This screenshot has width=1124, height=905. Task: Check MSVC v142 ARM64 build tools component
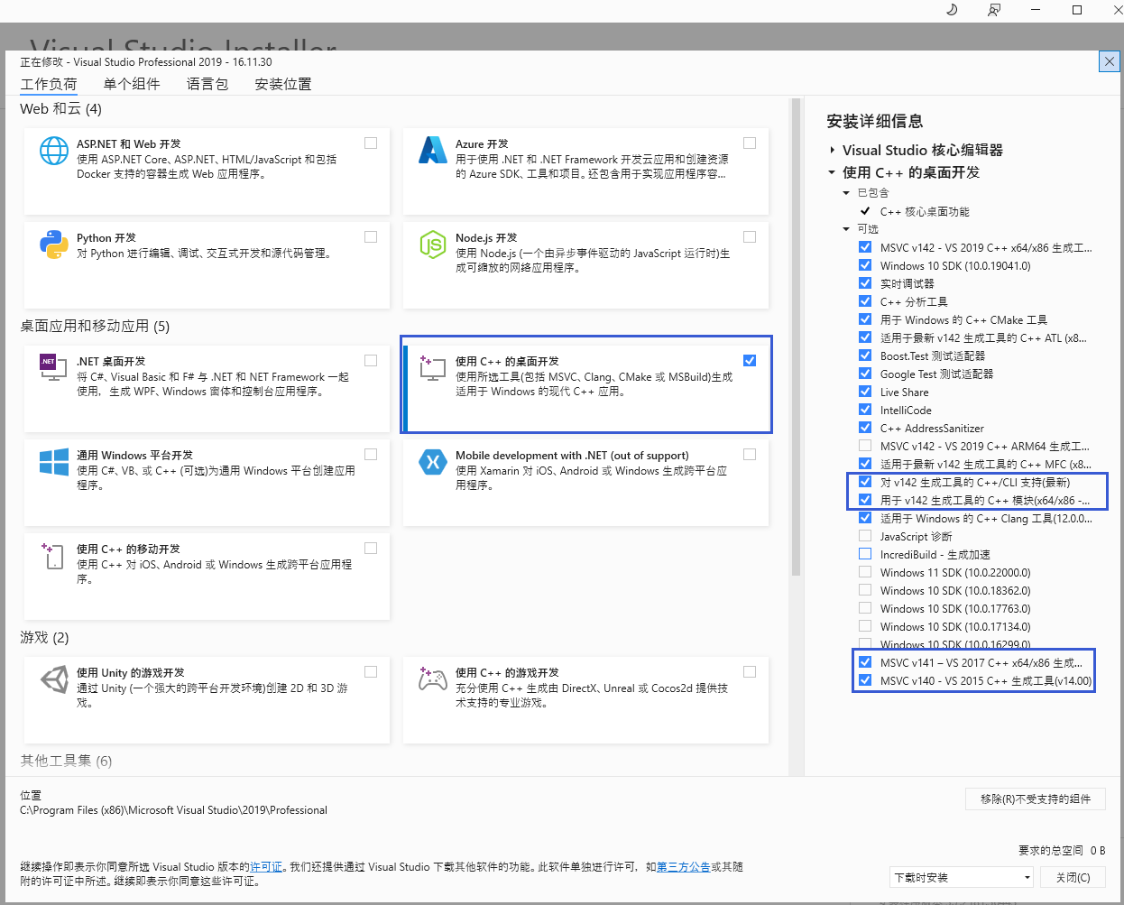[865, 446]
